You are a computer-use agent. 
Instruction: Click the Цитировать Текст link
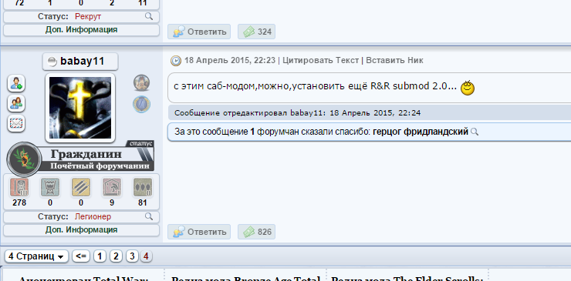321,60
